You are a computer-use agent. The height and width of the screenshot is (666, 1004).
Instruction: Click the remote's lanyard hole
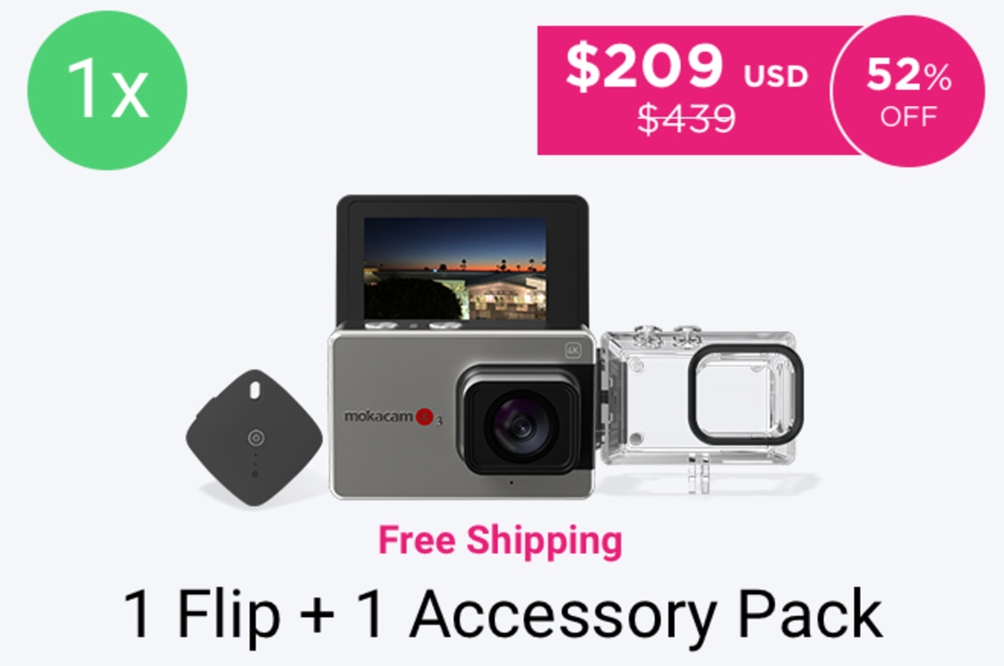(x=254, y=390)
